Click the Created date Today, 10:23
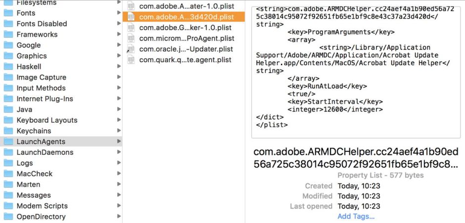 pyautogui.click(x=359, y=186)
